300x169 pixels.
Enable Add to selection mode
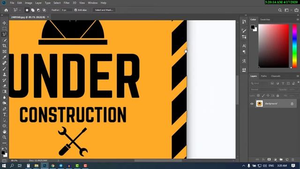[33, 10]
